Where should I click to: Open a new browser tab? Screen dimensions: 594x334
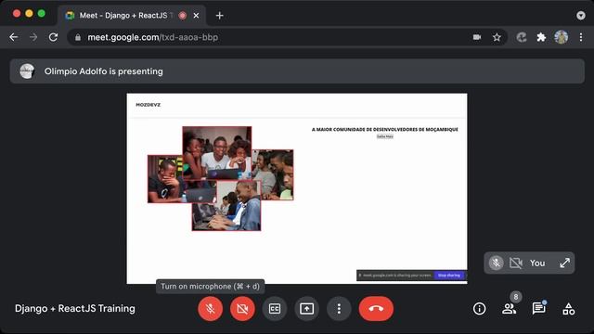point(219,16)
